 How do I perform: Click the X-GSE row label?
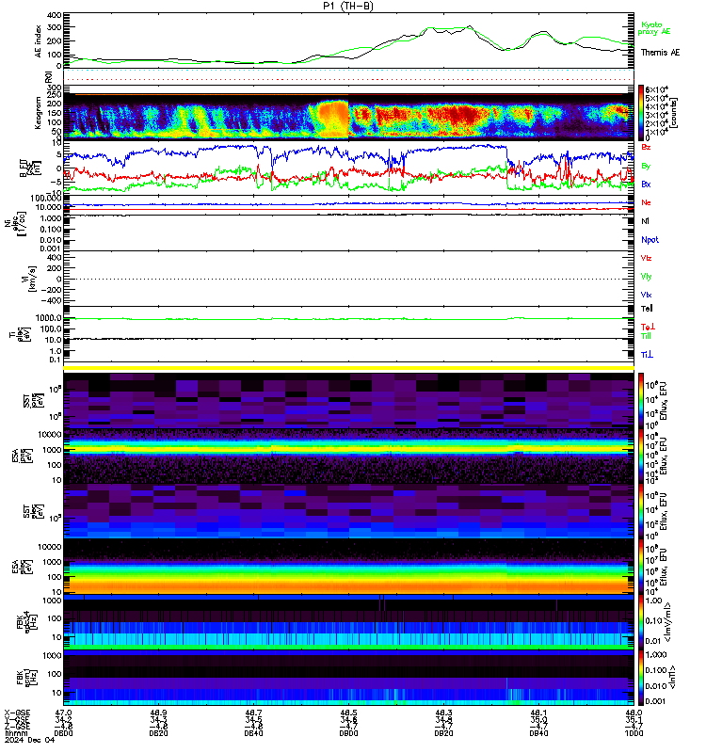(x=17, y=713)
